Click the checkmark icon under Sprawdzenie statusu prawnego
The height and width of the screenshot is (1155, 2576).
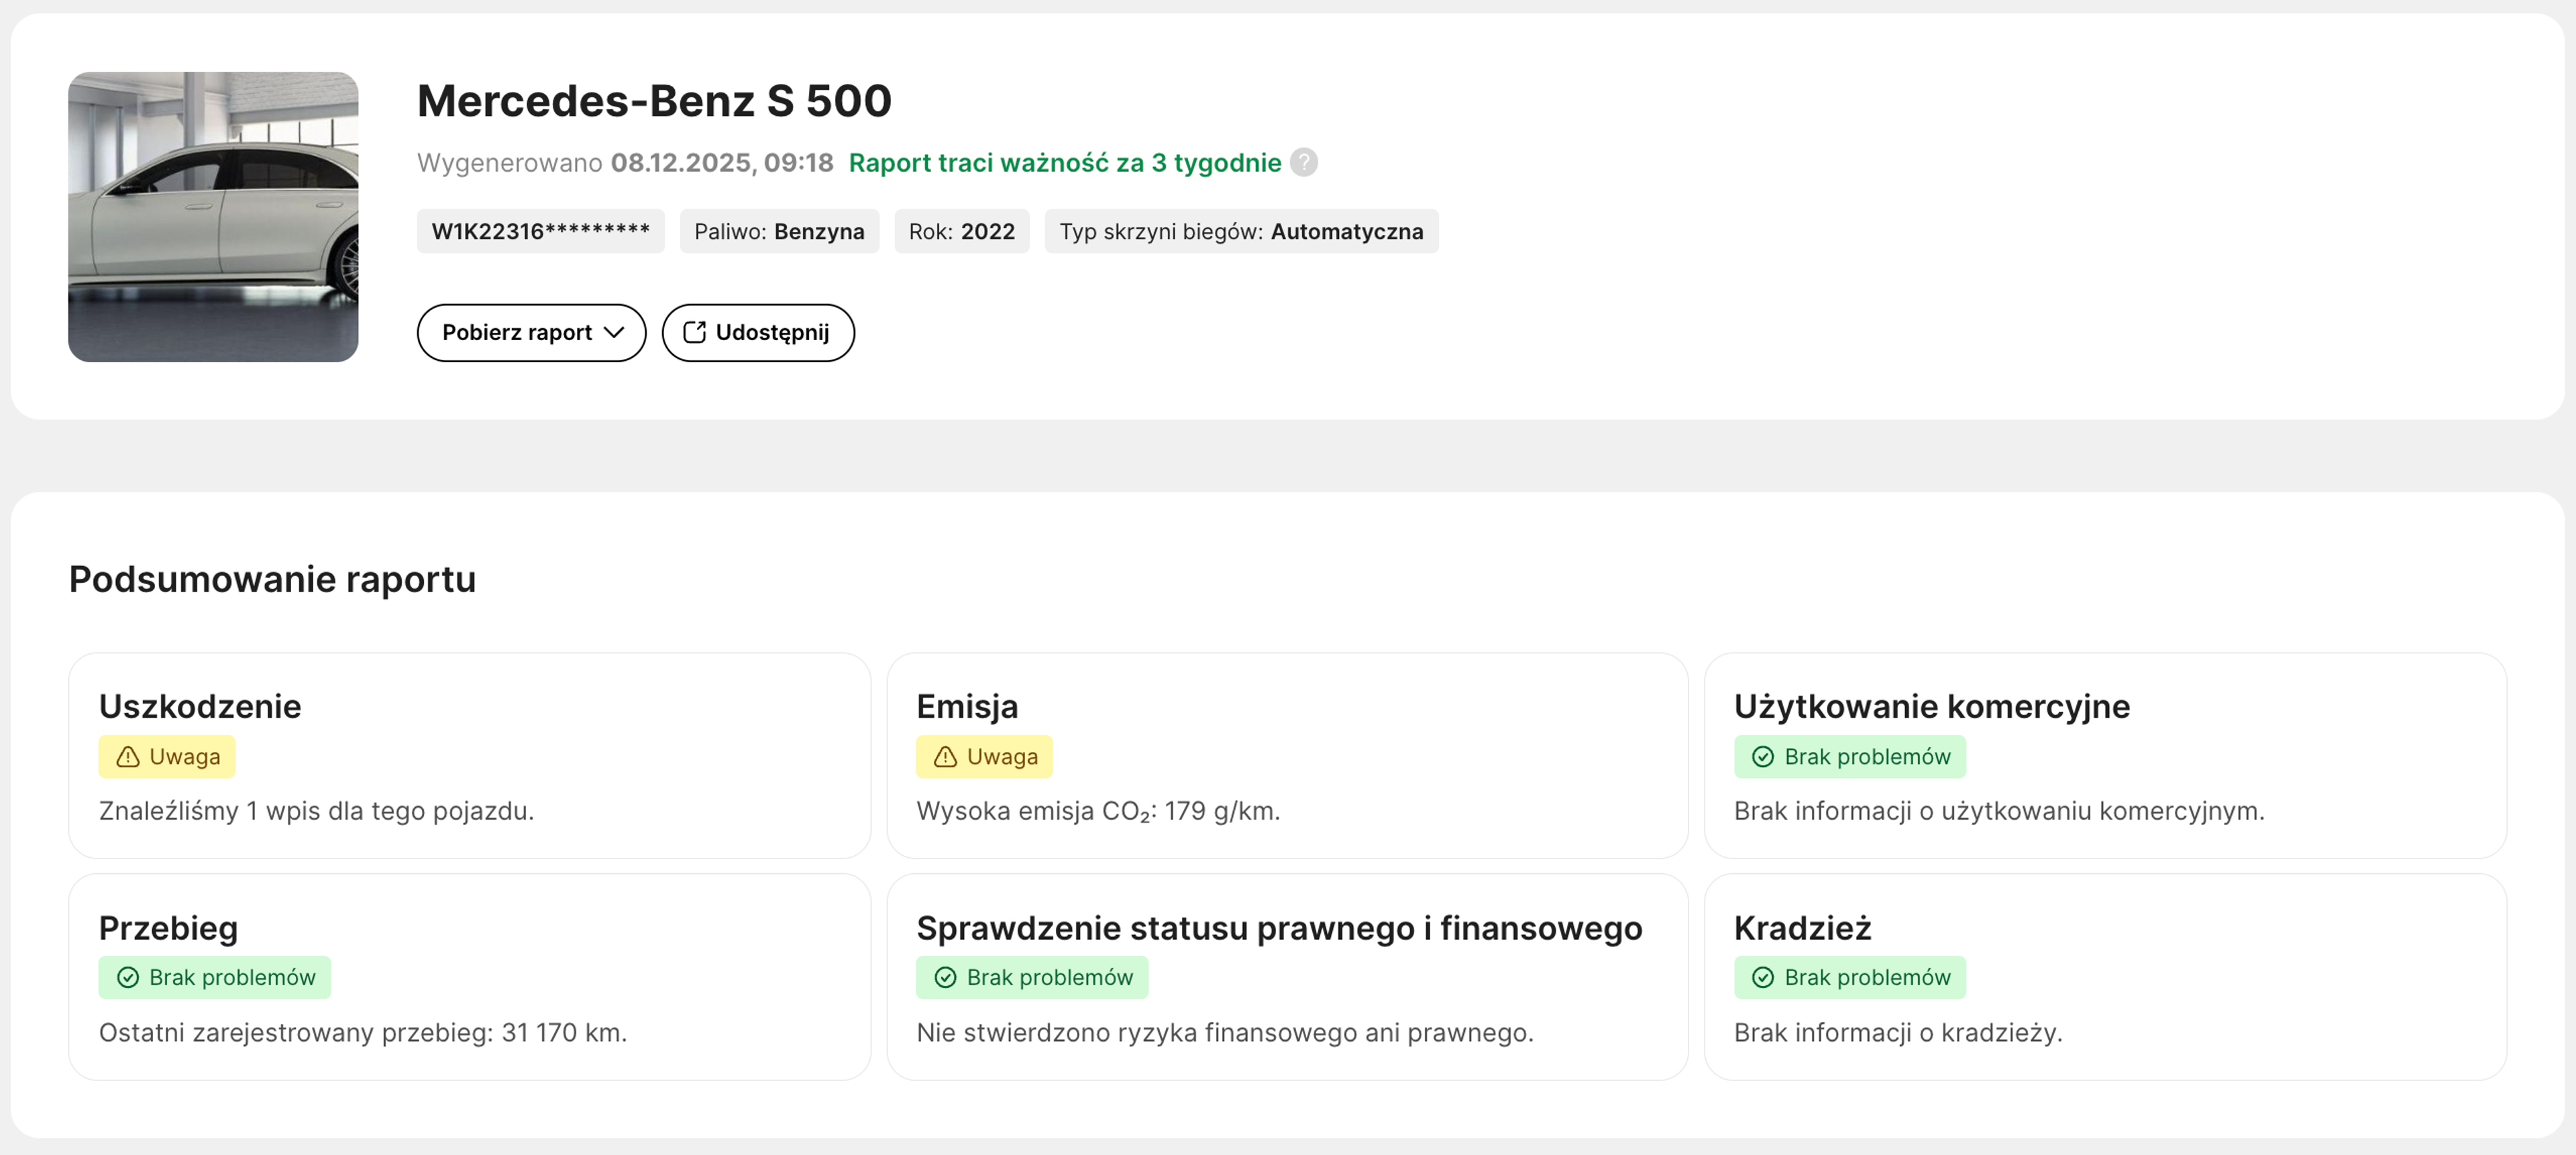pos(945,978)
